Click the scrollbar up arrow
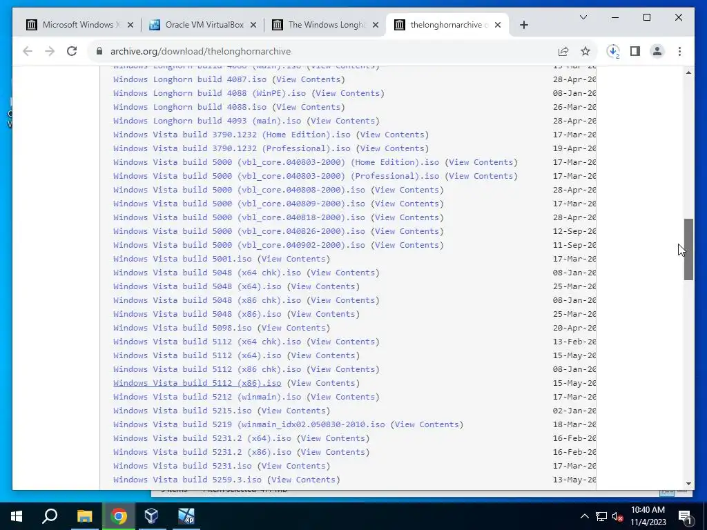 pos(688,72)
